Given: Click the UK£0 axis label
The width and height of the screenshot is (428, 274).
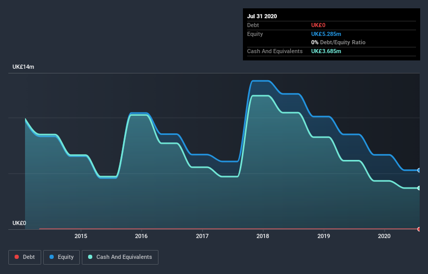Looking at the screenshot, I should tap(19, 223).
